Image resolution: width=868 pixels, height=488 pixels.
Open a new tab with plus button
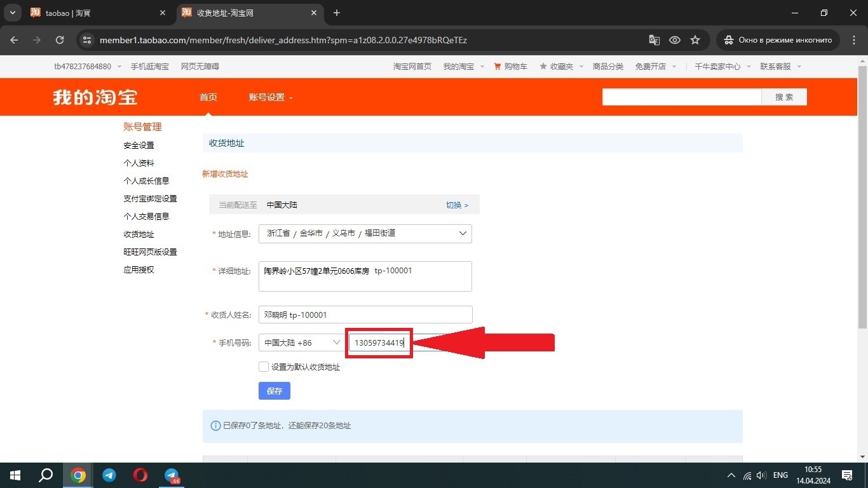pos(337,13)
